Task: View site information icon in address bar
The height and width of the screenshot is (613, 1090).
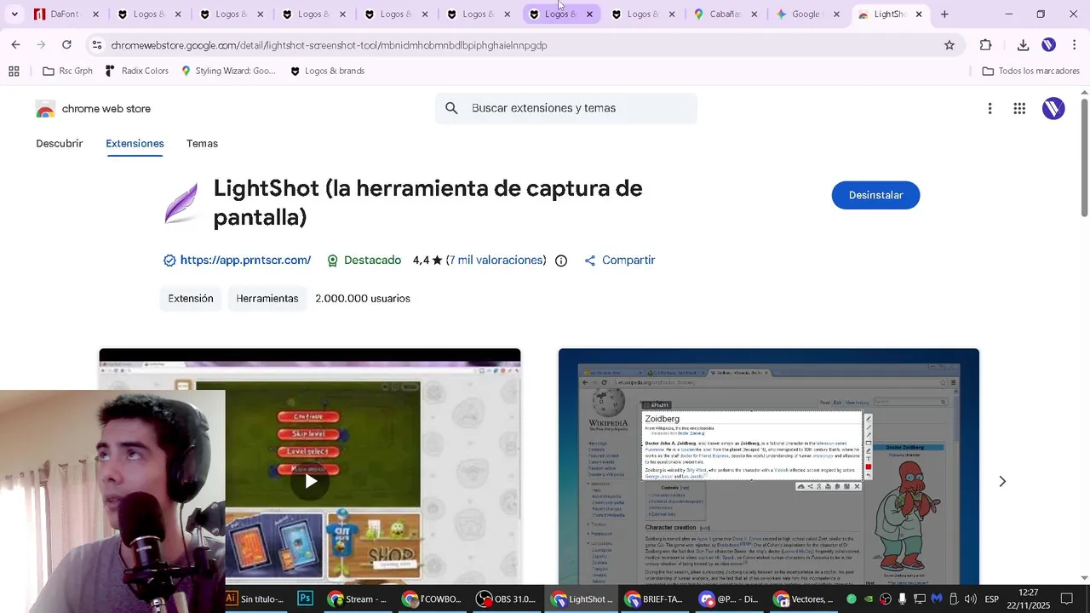Action: point(96,45)
